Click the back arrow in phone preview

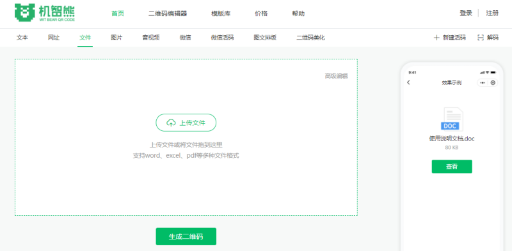click(408, 82)
